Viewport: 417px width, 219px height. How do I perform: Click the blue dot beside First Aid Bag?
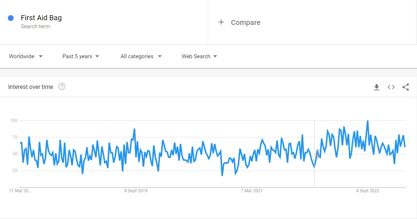11,18
